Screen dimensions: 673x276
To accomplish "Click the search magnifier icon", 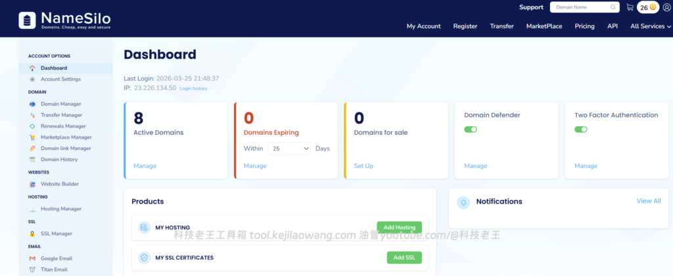I will tap(613, 7).
